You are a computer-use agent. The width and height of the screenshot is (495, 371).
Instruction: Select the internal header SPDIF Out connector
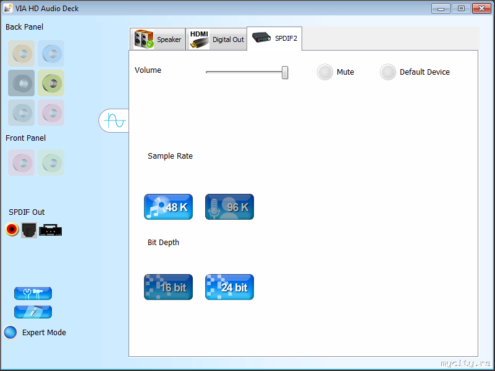tap(51, 230)
